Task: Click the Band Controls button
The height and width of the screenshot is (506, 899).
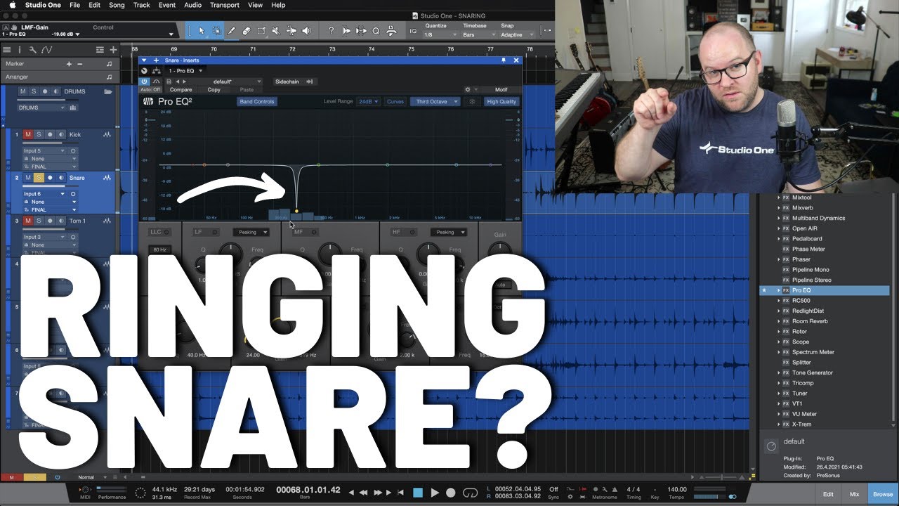Action: click(x=257, y=101)
